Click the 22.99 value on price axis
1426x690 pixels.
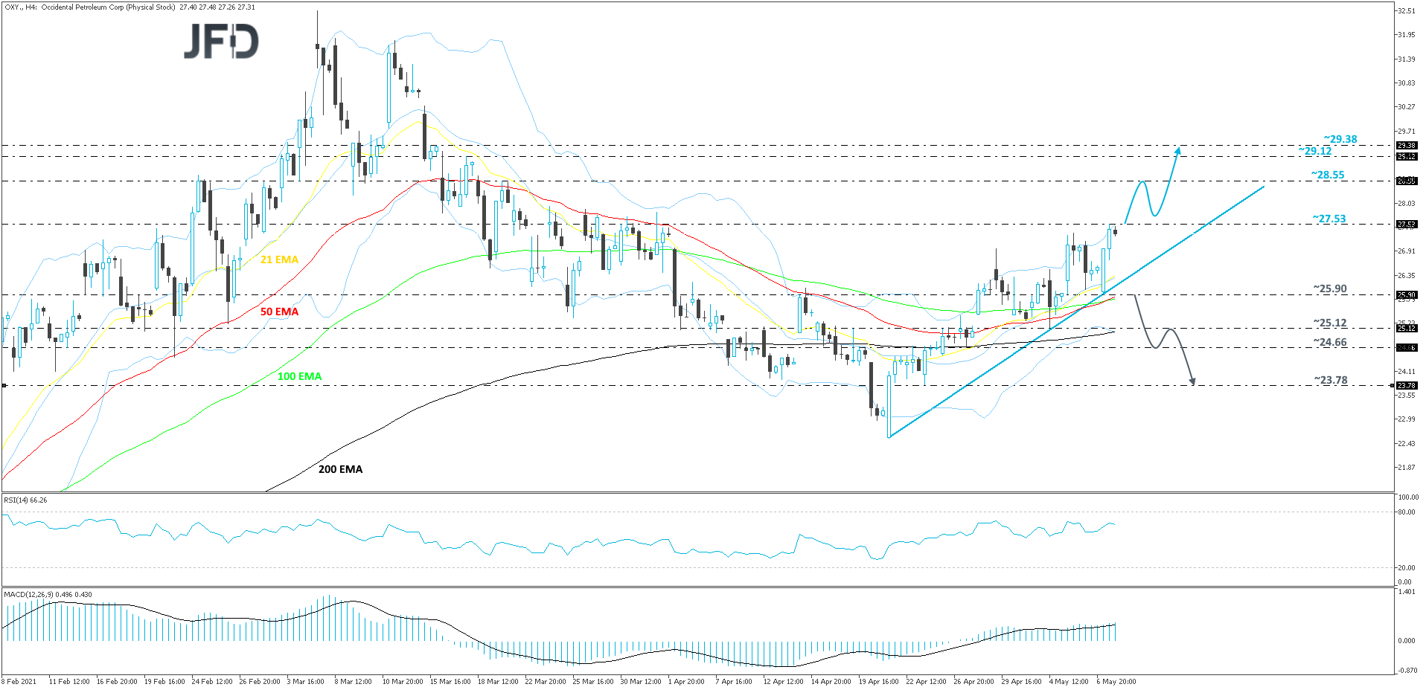click(x=1406, y=419)
